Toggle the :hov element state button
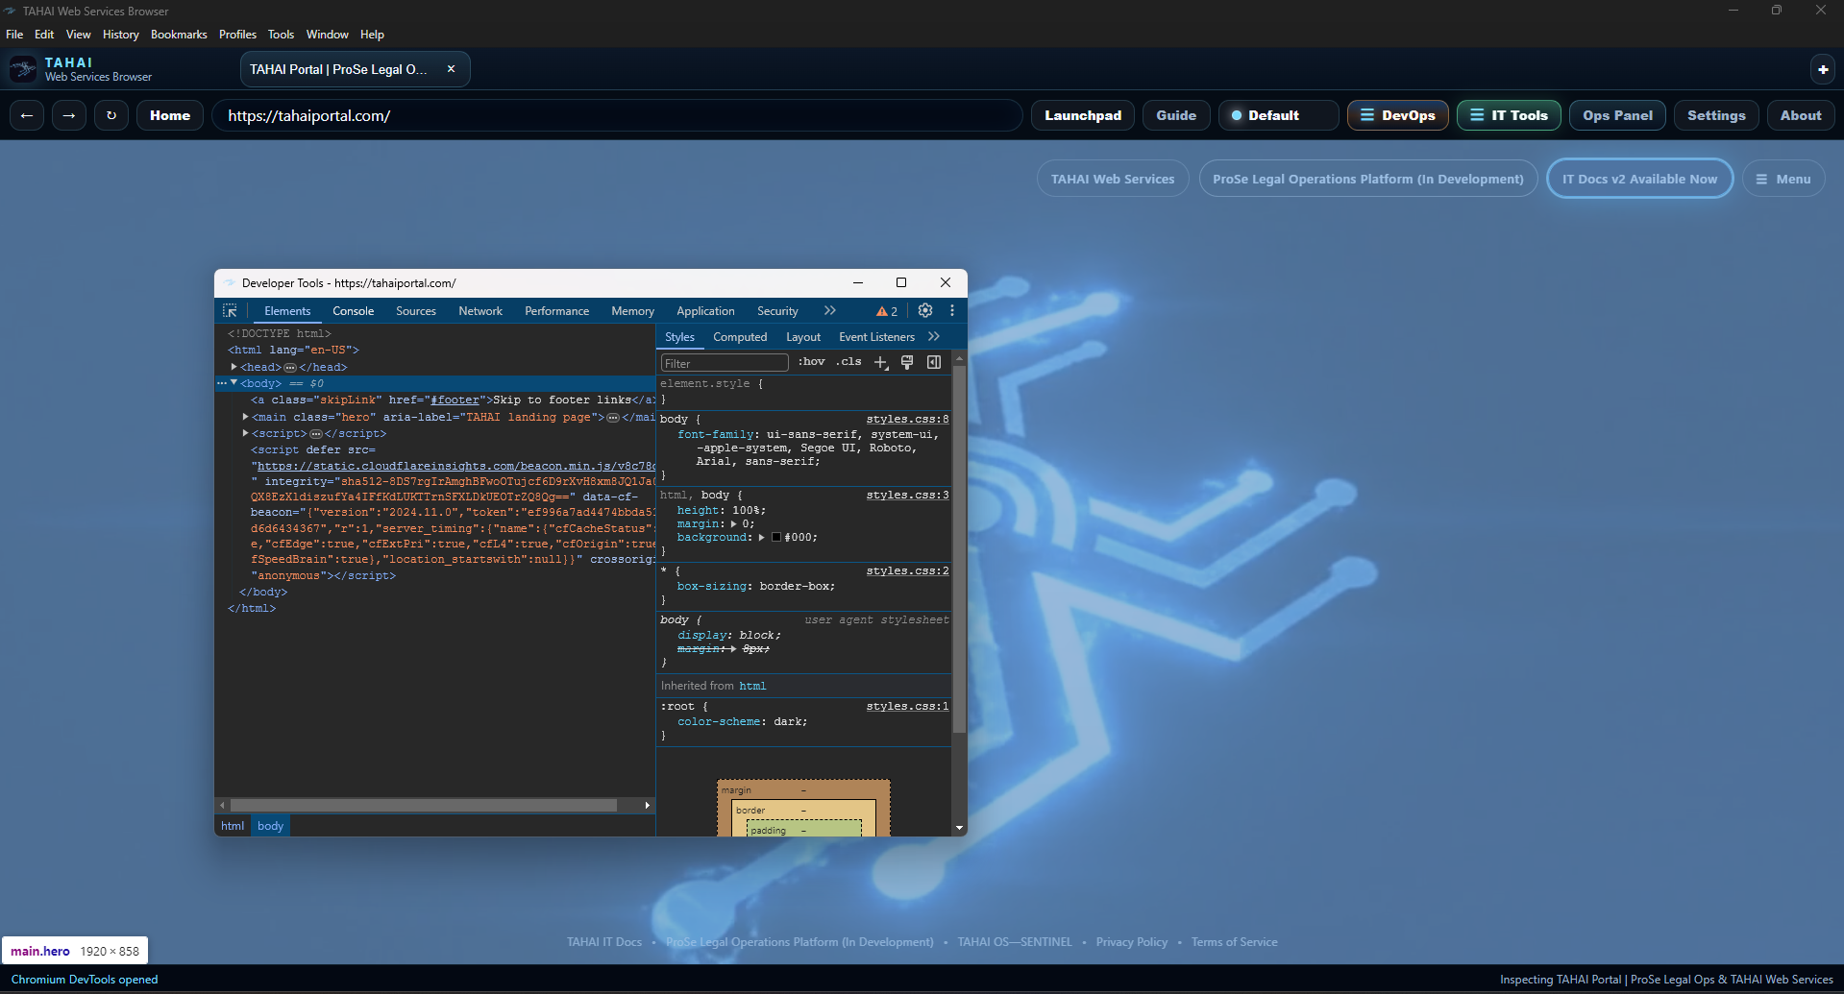This screenshot has width=1844, height=994. tap(812, 362)
